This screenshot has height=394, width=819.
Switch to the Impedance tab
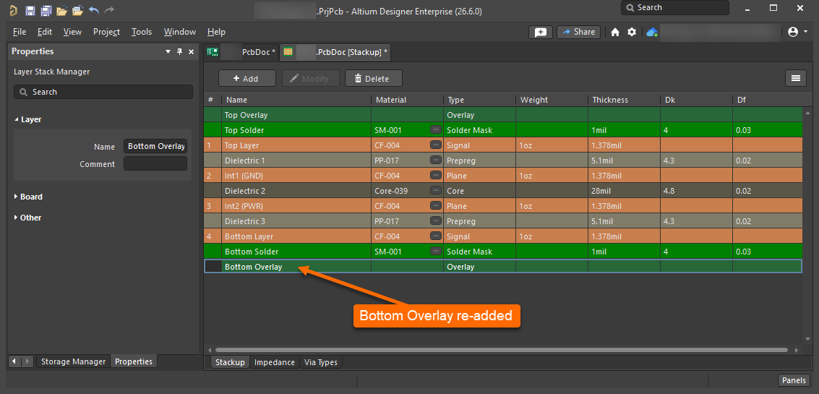(275, 362)
